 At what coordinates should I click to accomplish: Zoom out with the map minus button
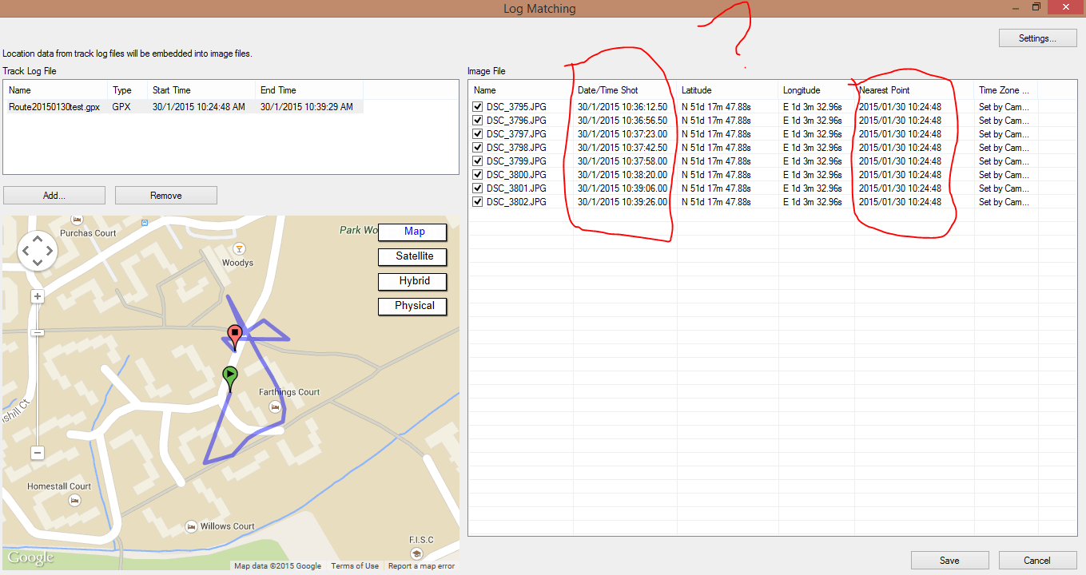point(37,453)
